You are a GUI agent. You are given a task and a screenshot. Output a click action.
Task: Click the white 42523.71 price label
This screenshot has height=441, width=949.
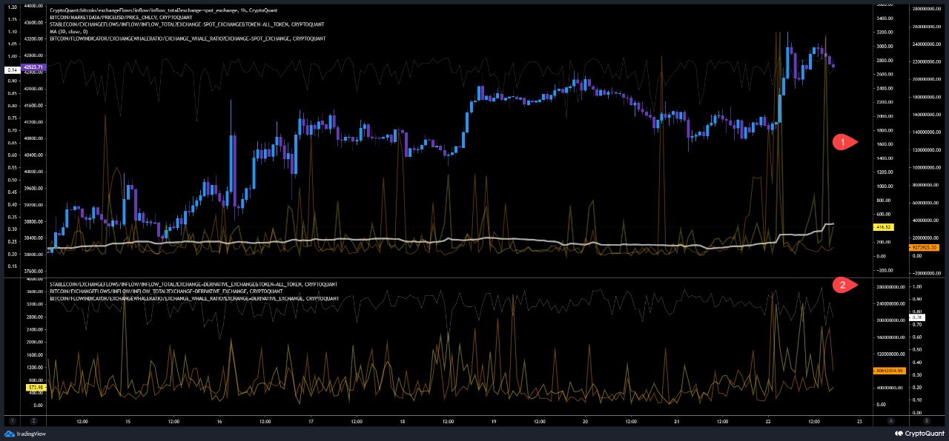tap(33, 67)
